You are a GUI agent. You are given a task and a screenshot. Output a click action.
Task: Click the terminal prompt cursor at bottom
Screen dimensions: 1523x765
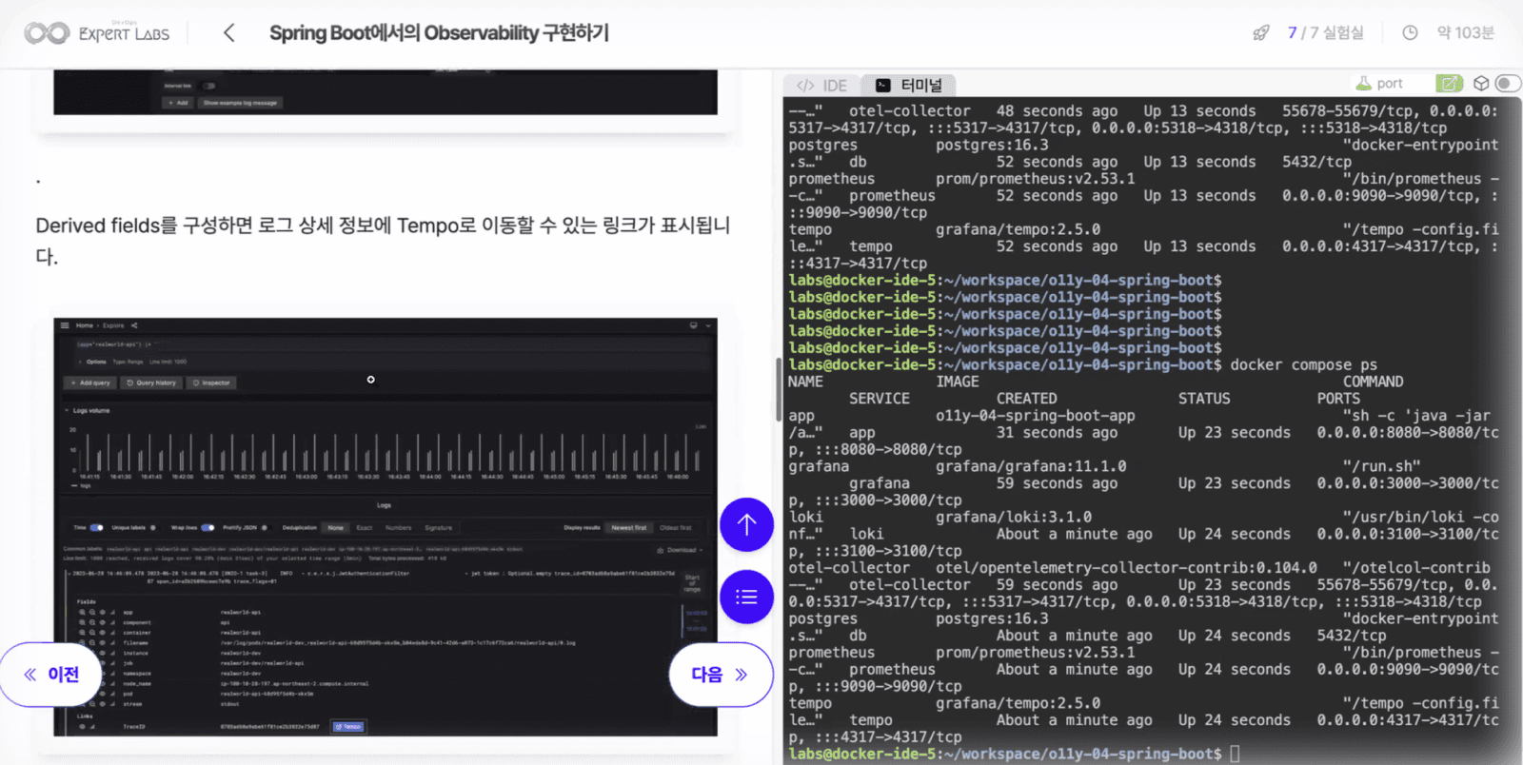coord(1235,754)
